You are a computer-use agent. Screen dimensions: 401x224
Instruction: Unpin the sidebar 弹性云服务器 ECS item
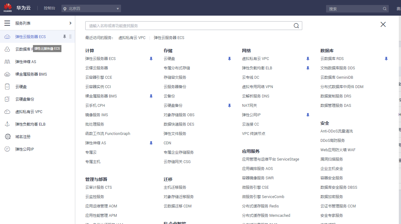65,37
